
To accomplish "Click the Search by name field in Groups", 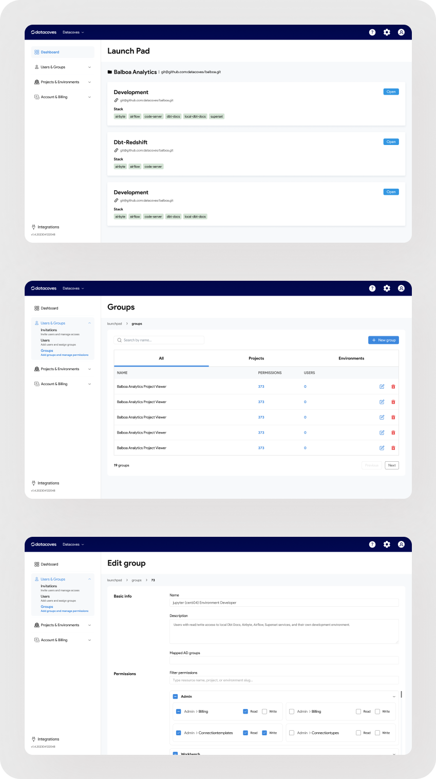I will point(159,340).
